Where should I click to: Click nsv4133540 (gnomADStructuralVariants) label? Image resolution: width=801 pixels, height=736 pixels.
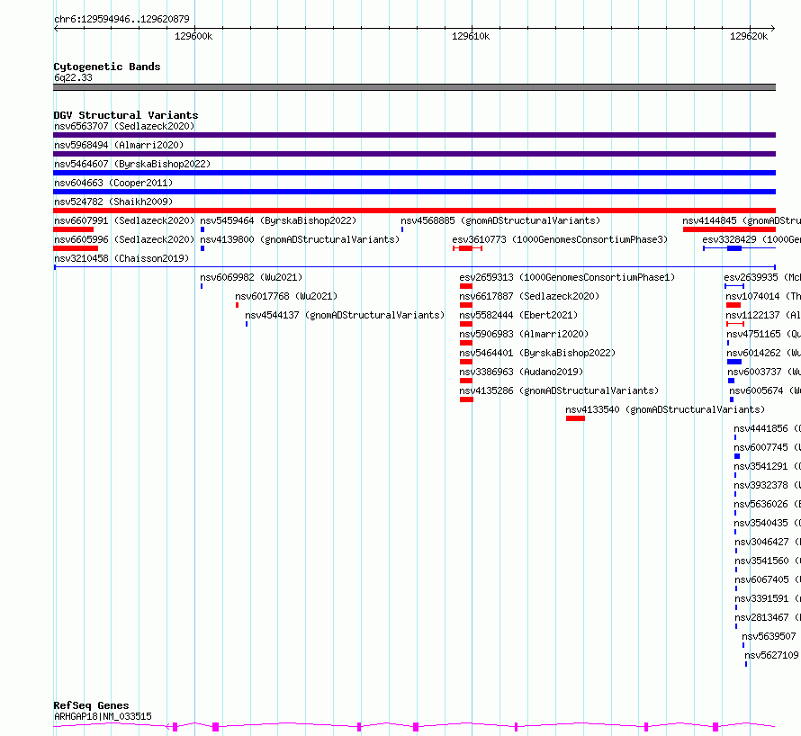665,409
